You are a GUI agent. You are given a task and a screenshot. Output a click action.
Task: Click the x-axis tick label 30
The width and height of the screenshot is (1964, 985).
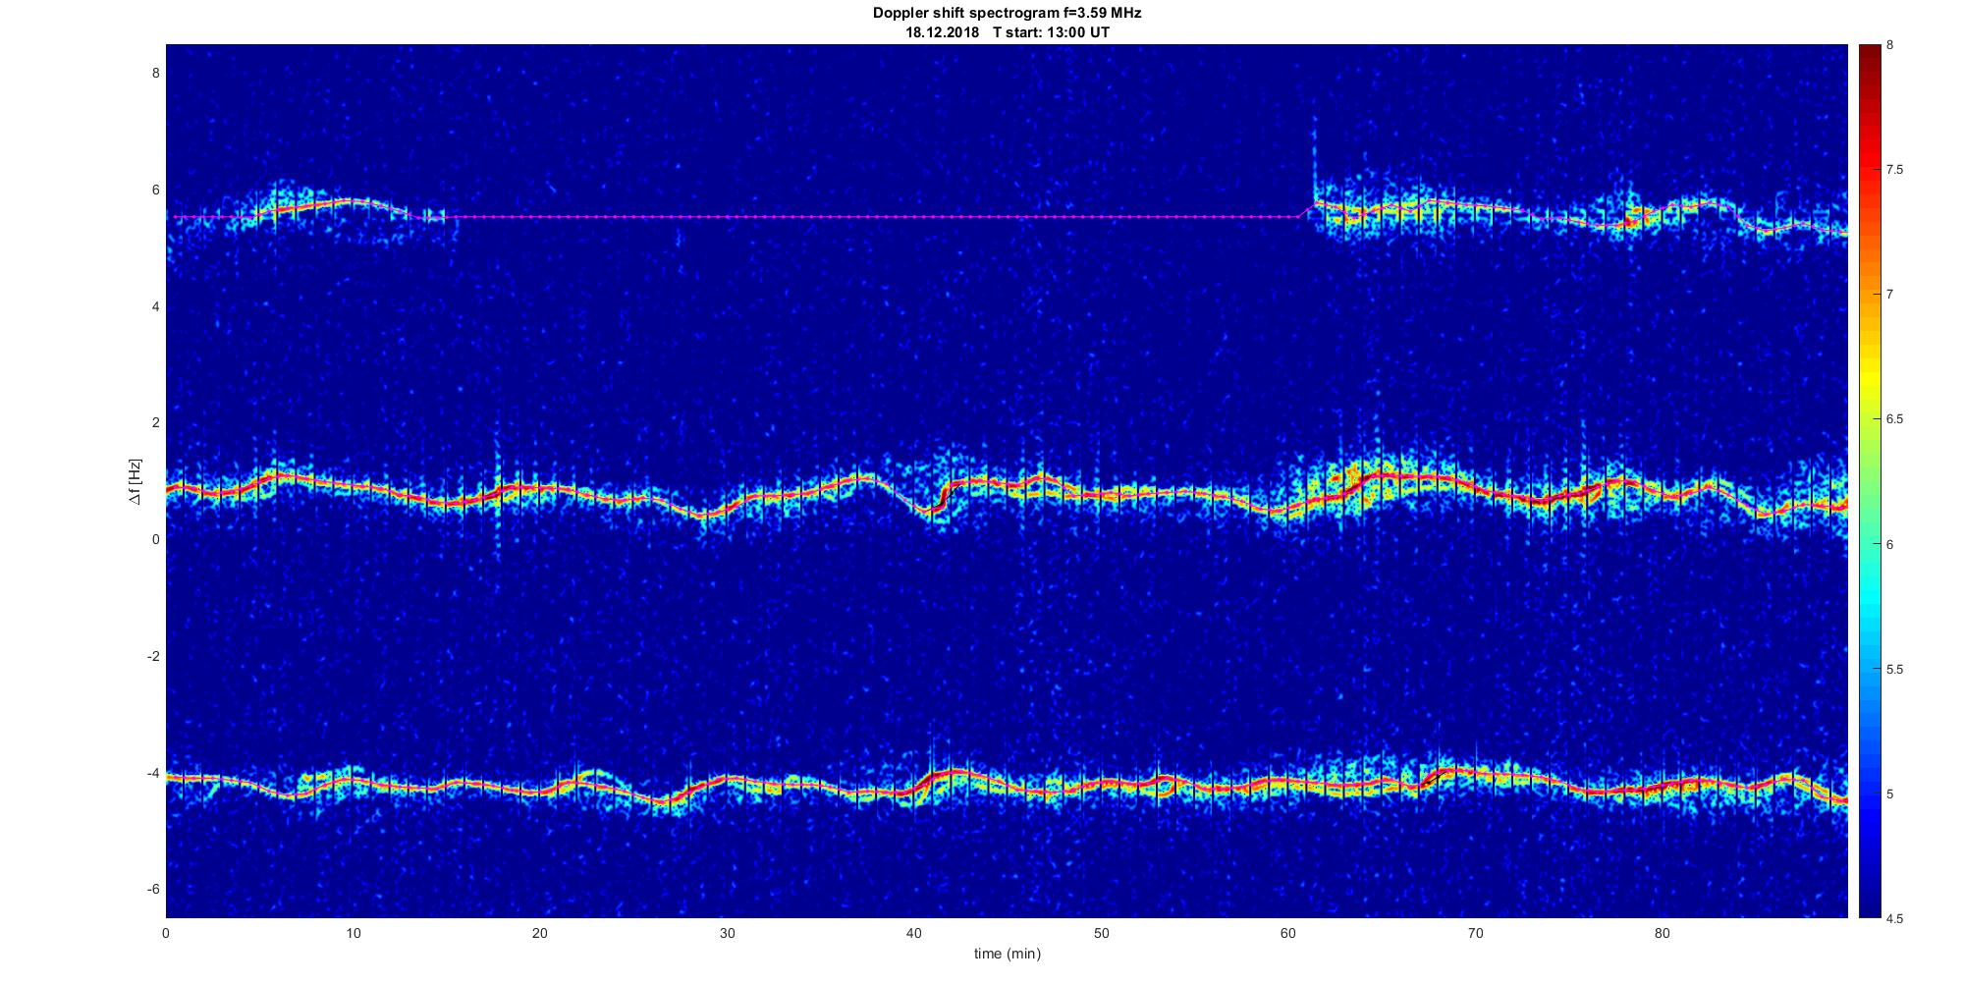pyautogui.click(x=727, y=933)
